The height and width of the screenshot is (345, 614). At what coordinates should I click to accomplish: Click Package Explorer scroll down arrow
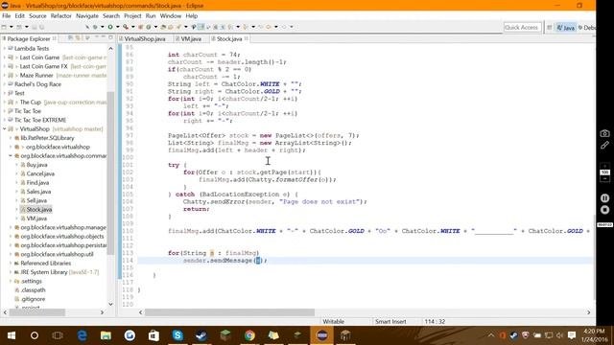tap(110, 304)
